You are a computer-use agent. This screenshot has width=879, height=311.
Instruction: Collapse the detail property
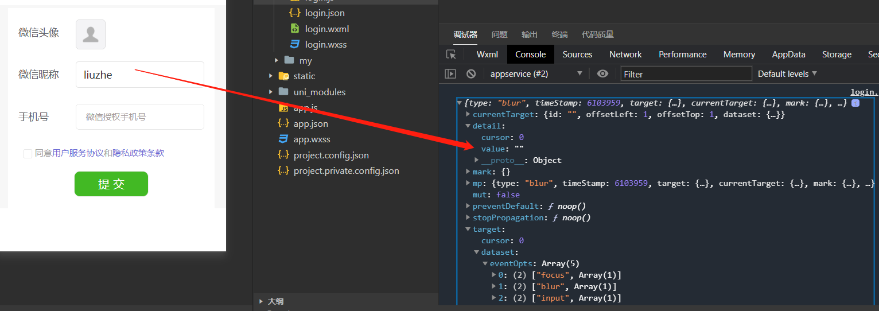point(468,126)
